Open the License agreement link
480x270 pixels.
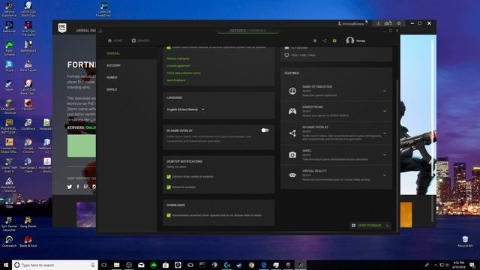click(x=178, y=66)
